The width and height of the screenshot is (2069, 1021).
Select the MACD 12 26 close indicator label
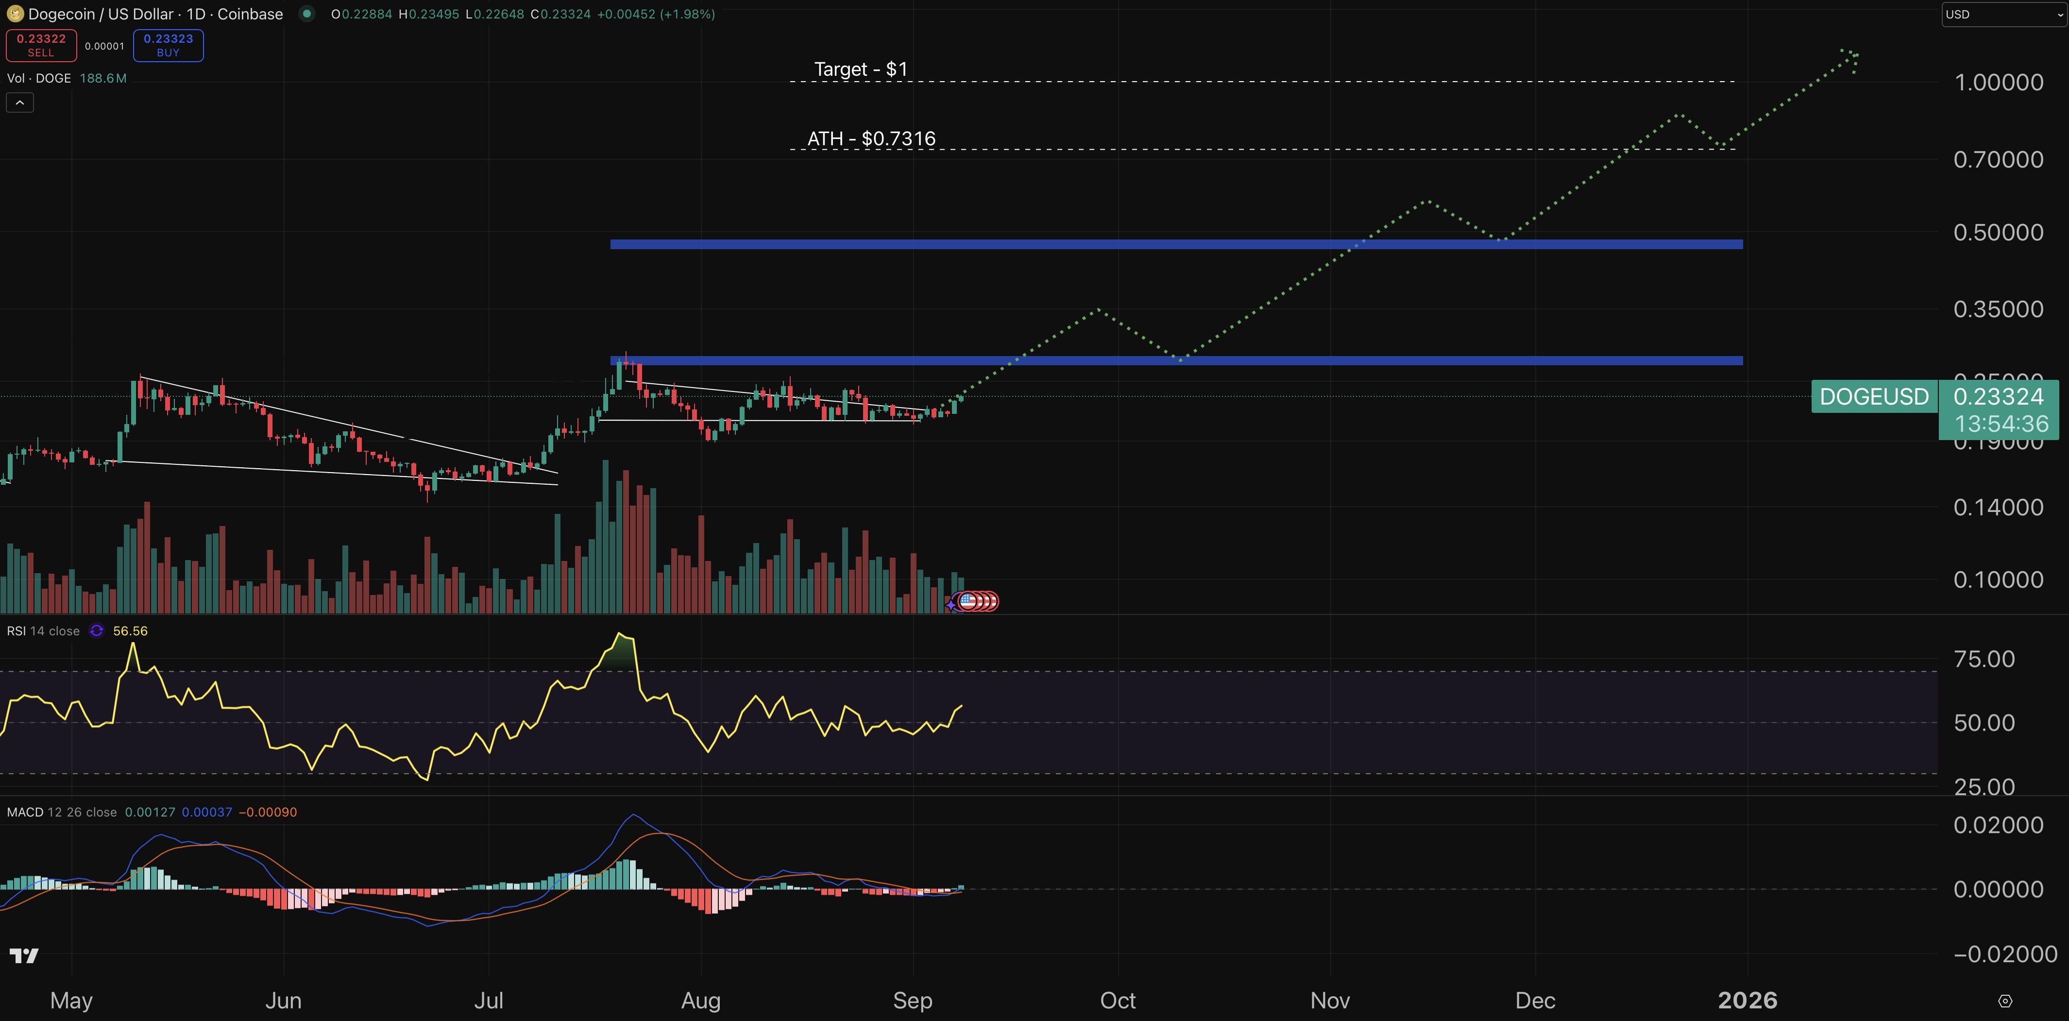pyautogui.click(x=62, y=812)
